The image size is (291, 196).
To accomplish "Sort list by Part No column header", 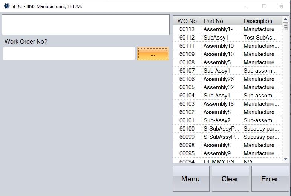I will (221, 21).
